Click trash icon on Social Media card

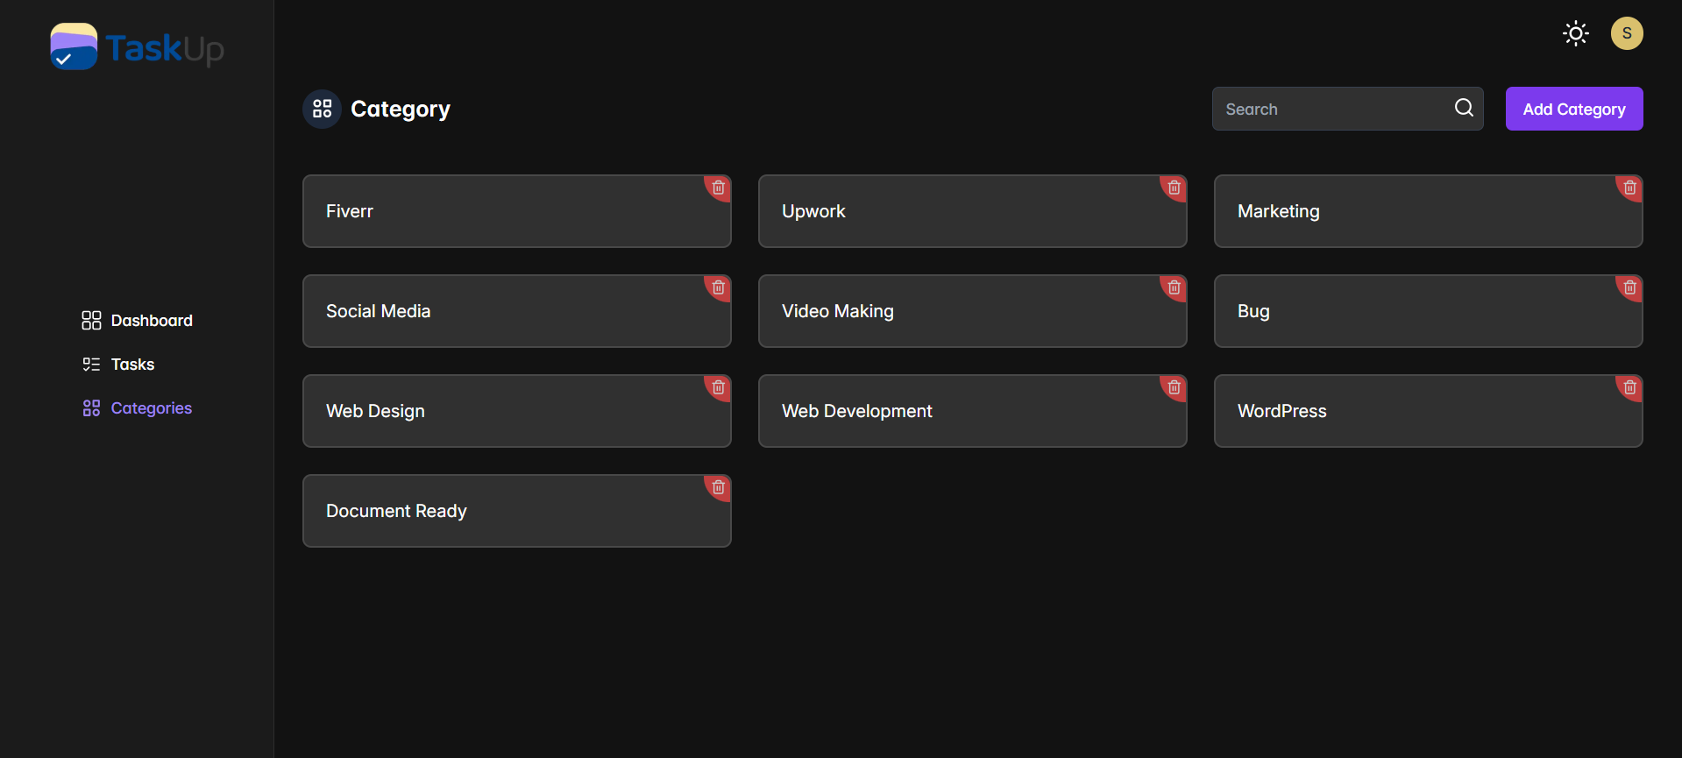[x=719, y=287]
